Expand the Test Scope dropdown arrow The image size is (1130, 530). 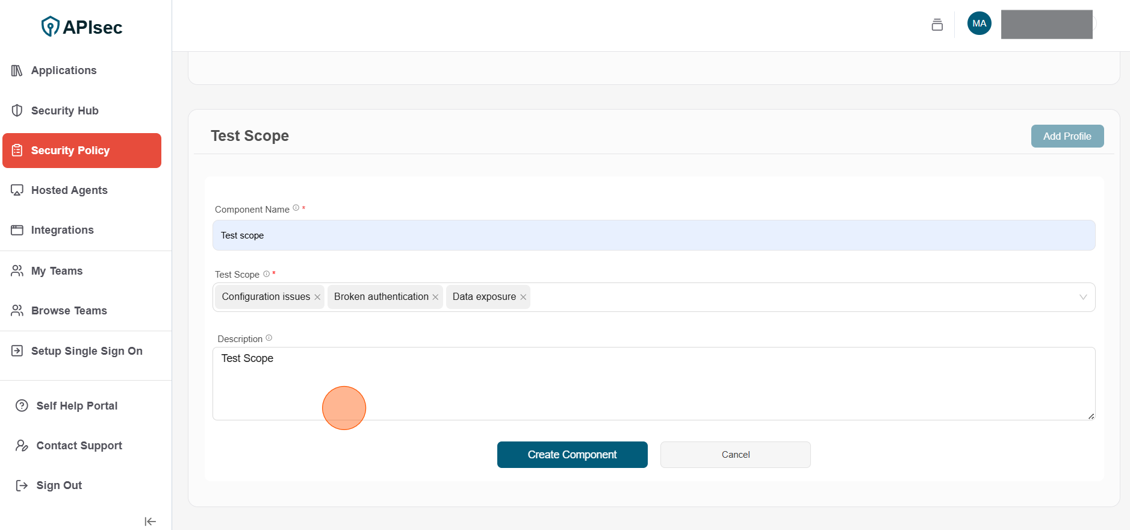click(x=1082, y=297)
